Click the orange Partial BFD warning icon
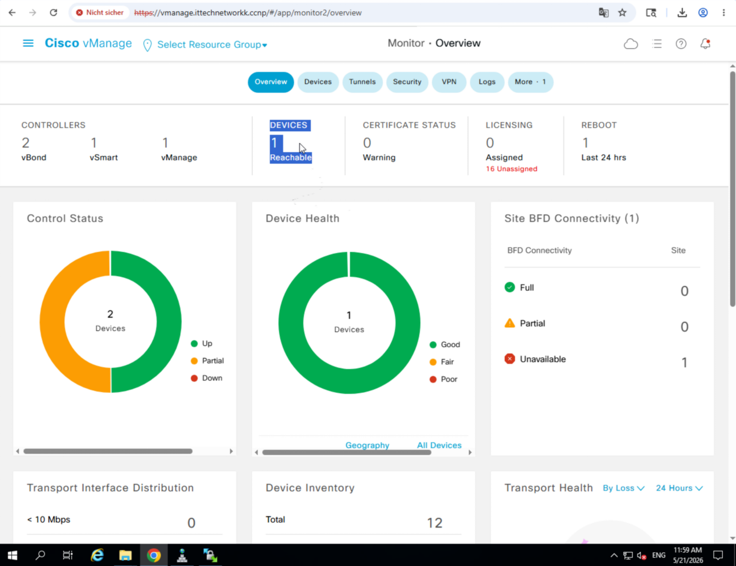 (510, 323)
